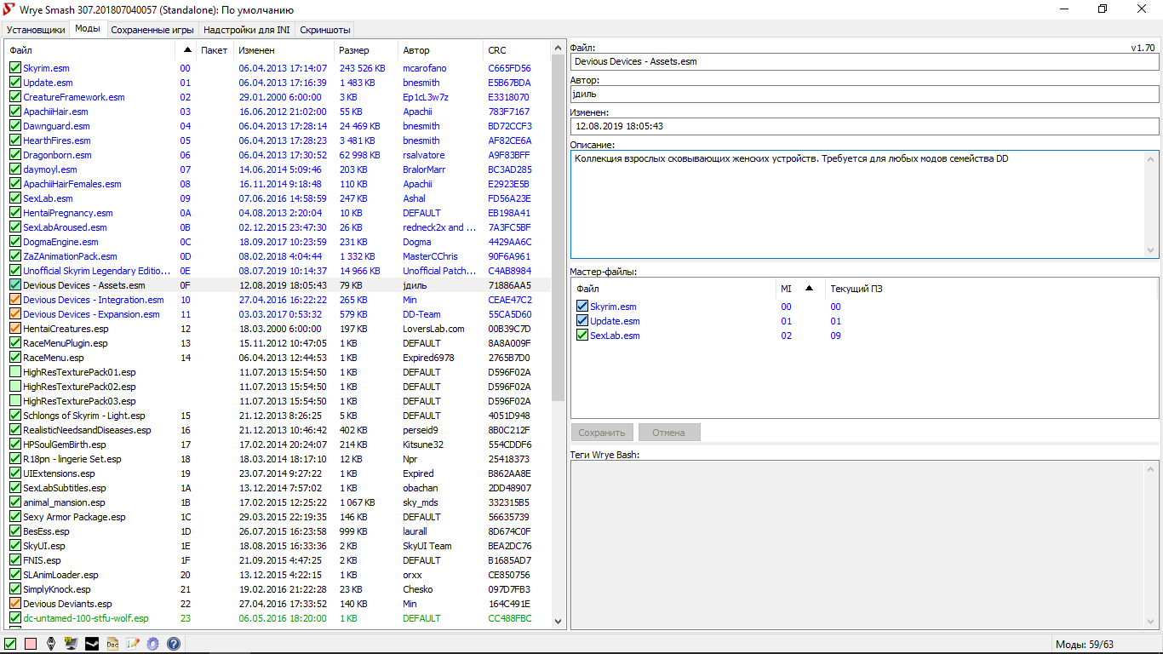1163x654 pixels.
Task: Click the Сохранить button
Action: click(x=602, y=433)
